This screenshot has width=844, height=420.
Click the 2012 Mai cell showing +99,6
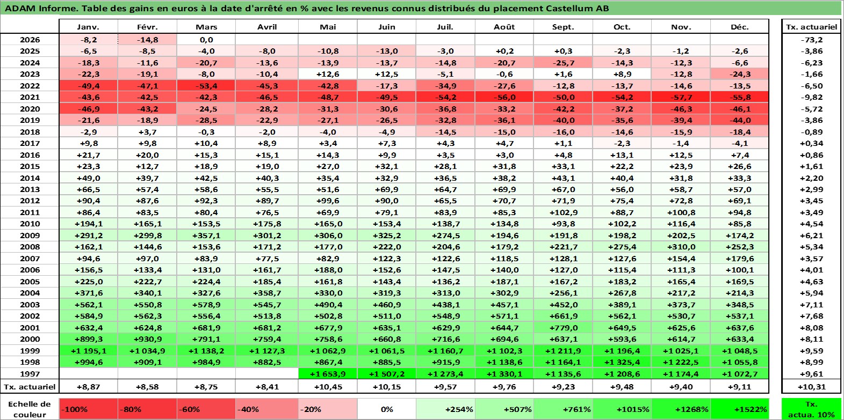click(x=328, y=201)
